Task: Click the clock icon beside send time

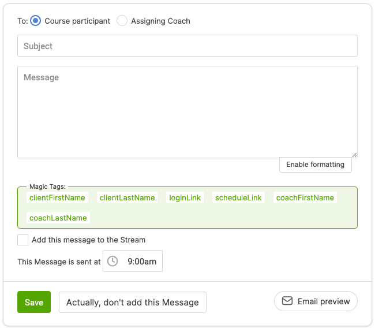Action: (112, 261)
